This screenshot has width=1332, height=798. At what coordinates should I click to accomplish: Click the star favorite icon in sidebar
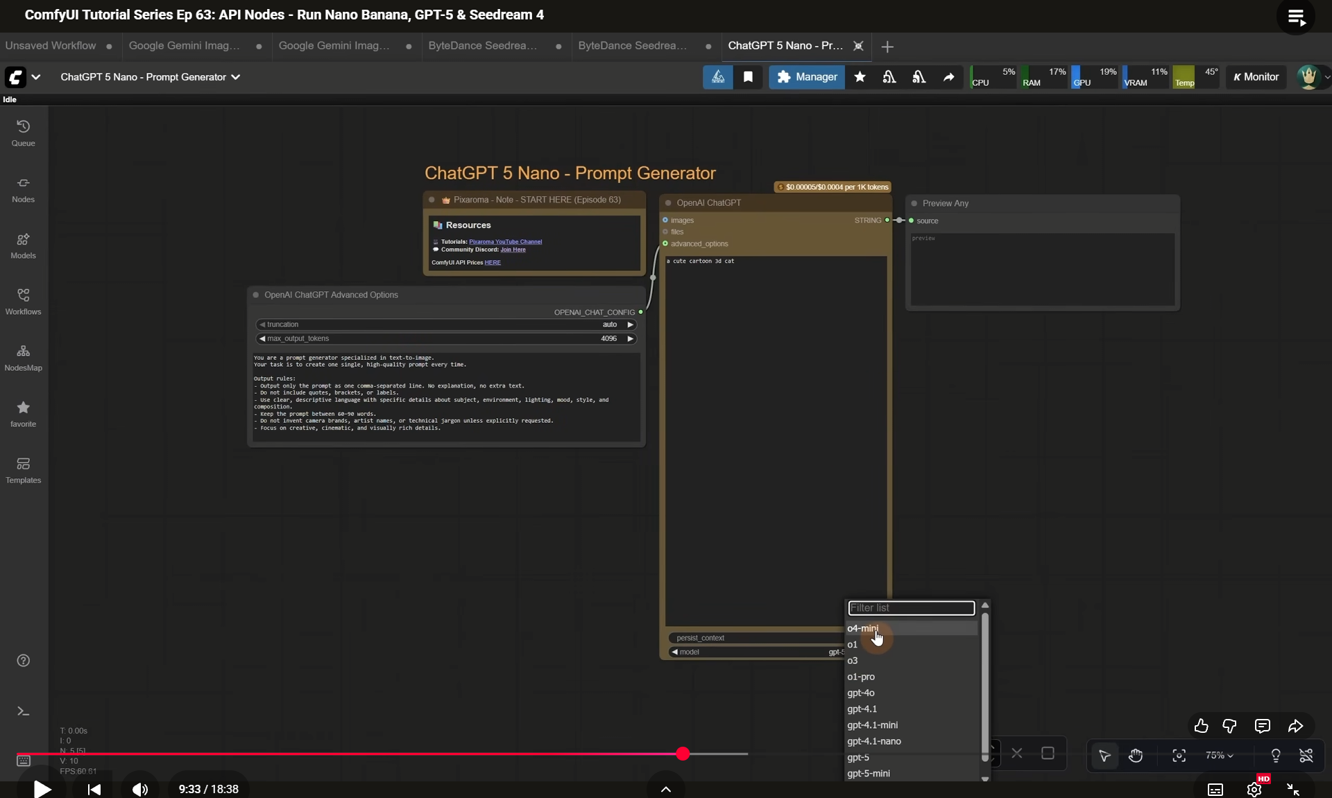[23, 413]
